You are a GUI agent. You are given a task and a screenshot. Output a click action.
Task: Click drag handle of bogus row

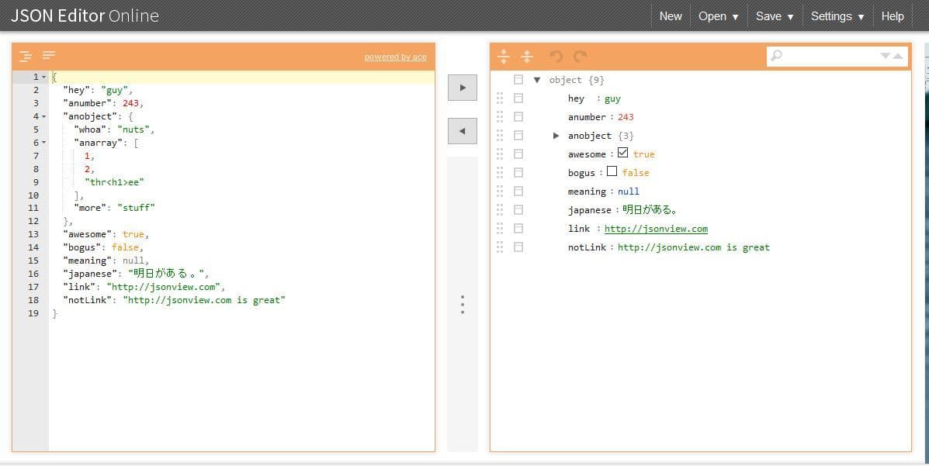500,172
